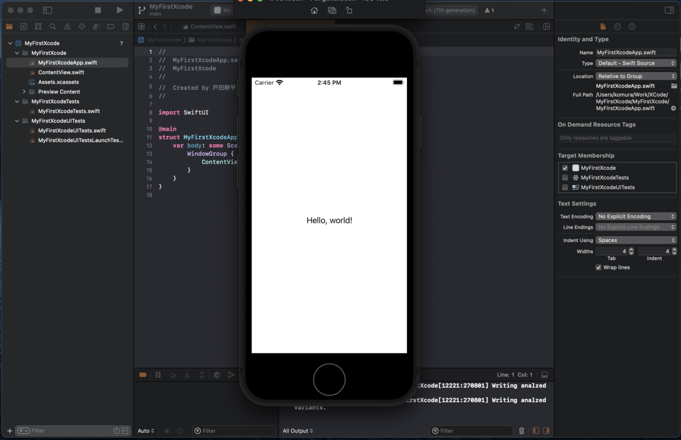The width and height of the screenshot is (681, 440).
Task: Open Debug View Hierarchy icon
Action: pos(217,375)
